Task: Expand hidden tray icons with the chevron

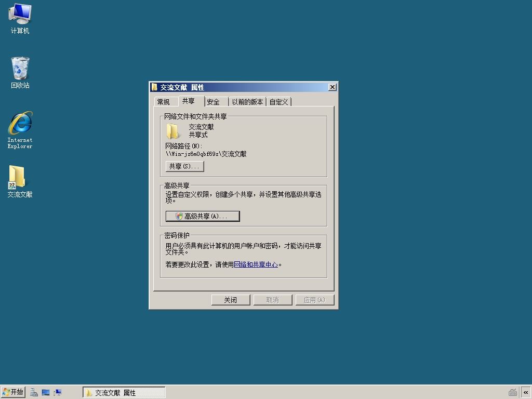Action: [x=526, y=393]
